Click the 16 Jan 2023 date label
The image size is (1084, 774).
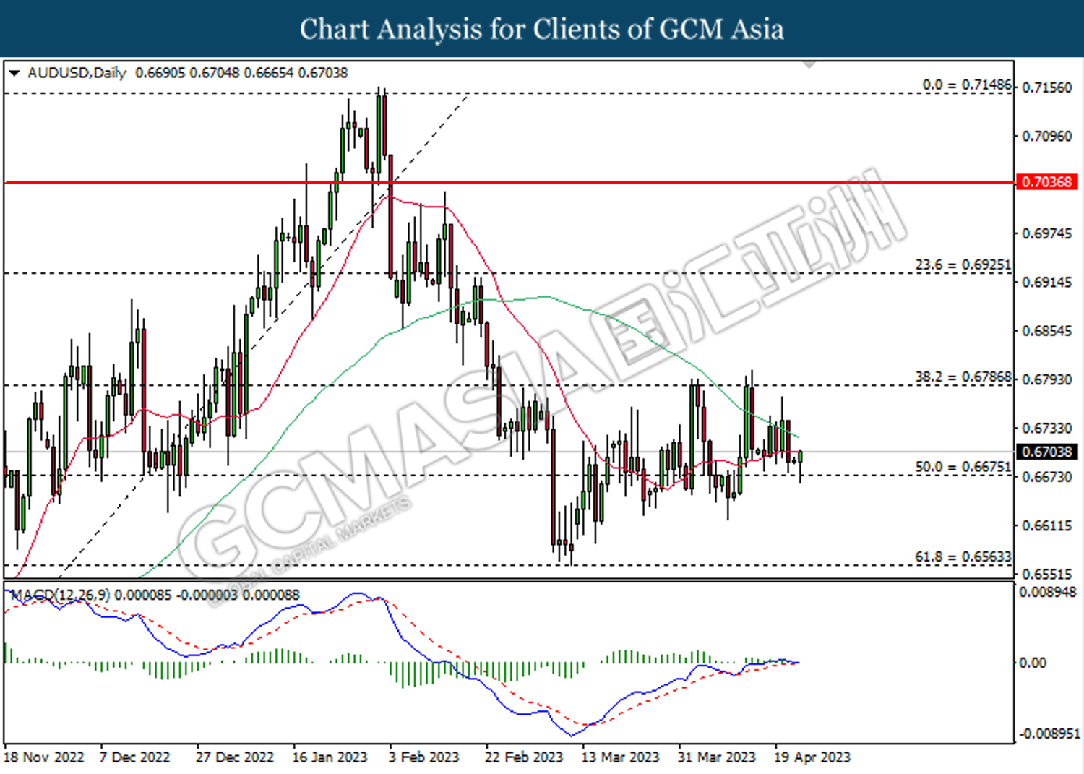click(x=330, y=757)
